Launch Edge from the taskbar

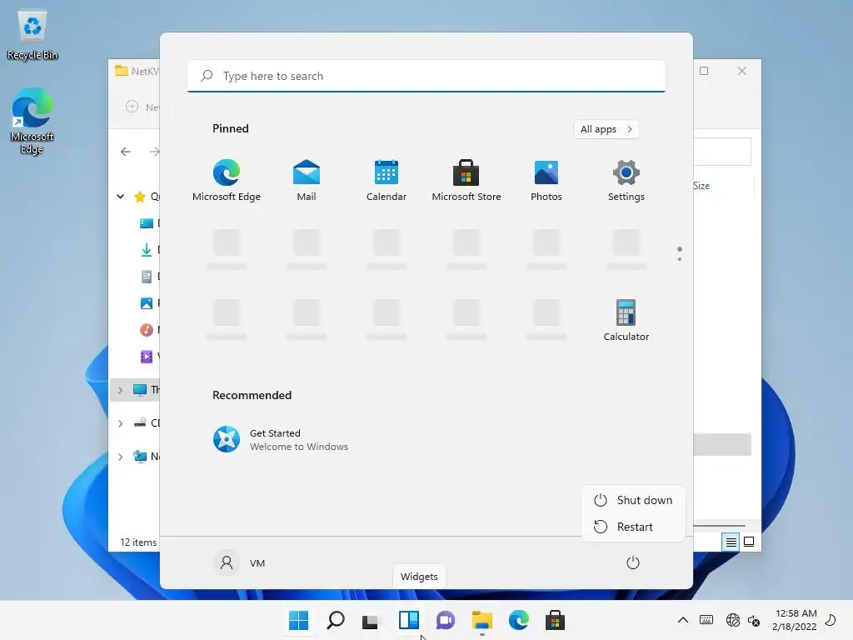tap(518, 620)
